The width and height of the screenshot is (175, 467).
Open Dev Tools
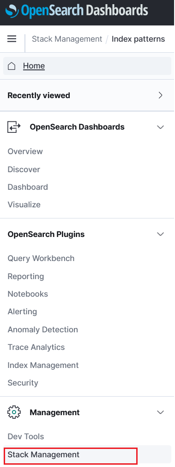[26, 436]
